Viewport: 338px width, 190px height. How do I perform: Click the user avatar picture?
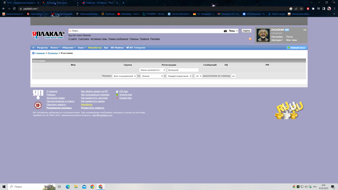coord(263,35)
